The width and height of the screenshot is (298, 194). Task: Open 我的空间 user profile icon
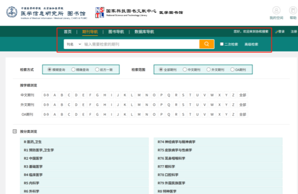276,11
